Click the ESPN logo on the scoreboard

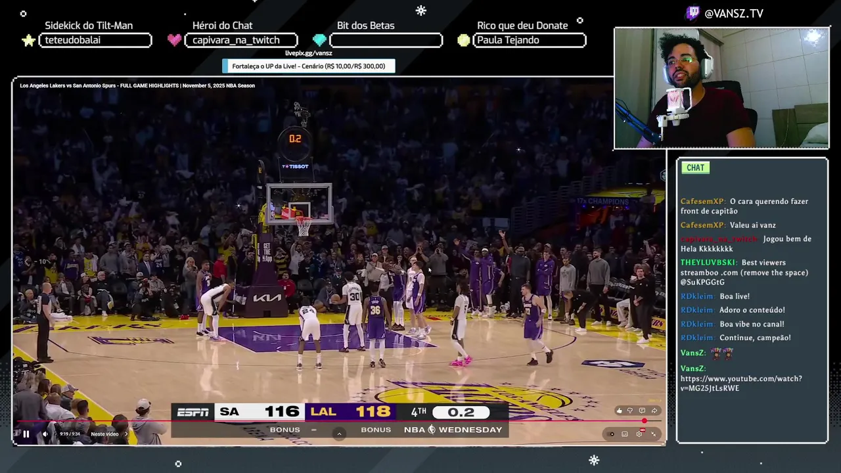tap(193, 413)
